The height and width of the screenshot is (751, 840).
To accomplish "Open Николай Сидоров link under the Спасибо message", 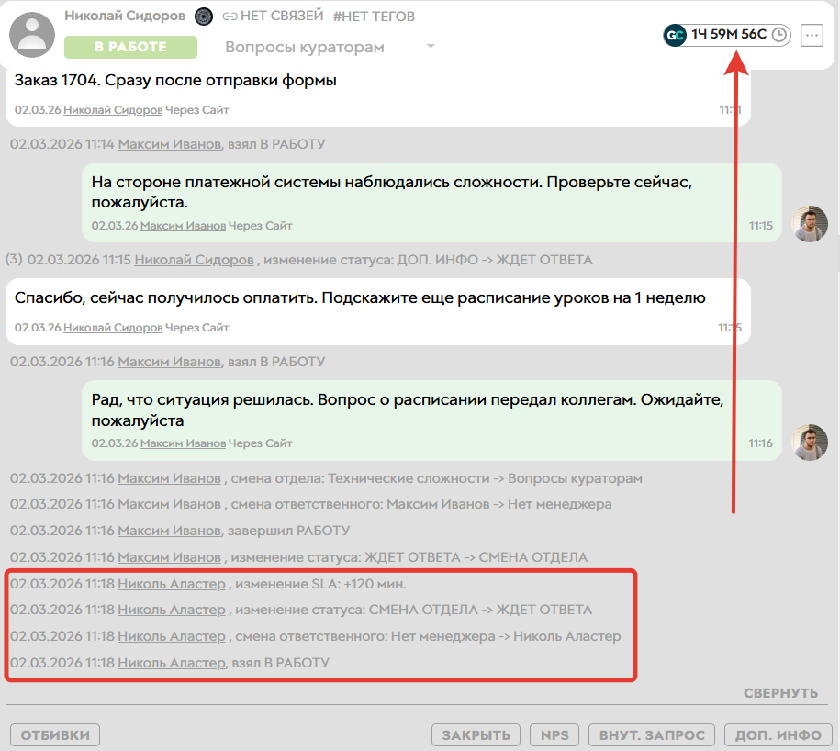I will pyautogui.click(x=113, y=327).
